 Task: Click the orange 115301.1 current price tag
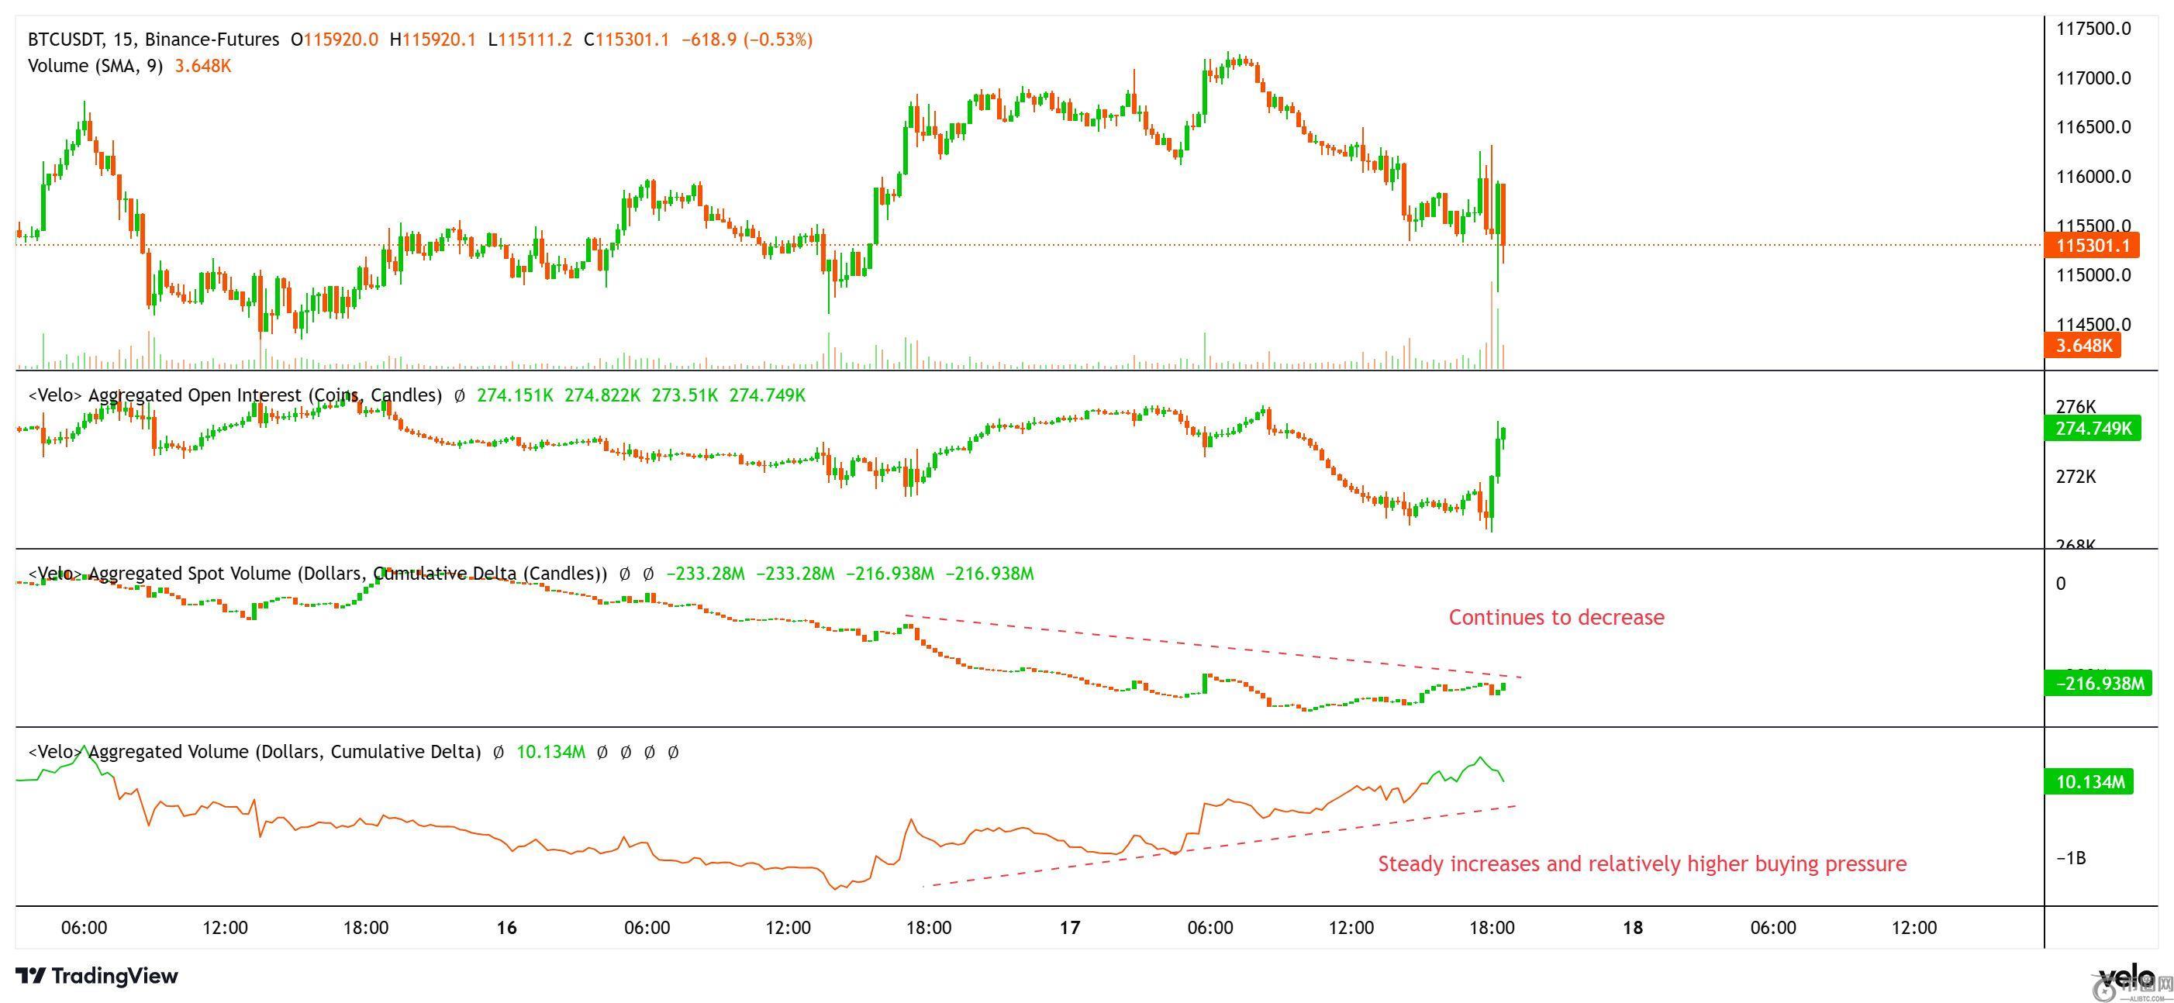tap(2091, 246)
